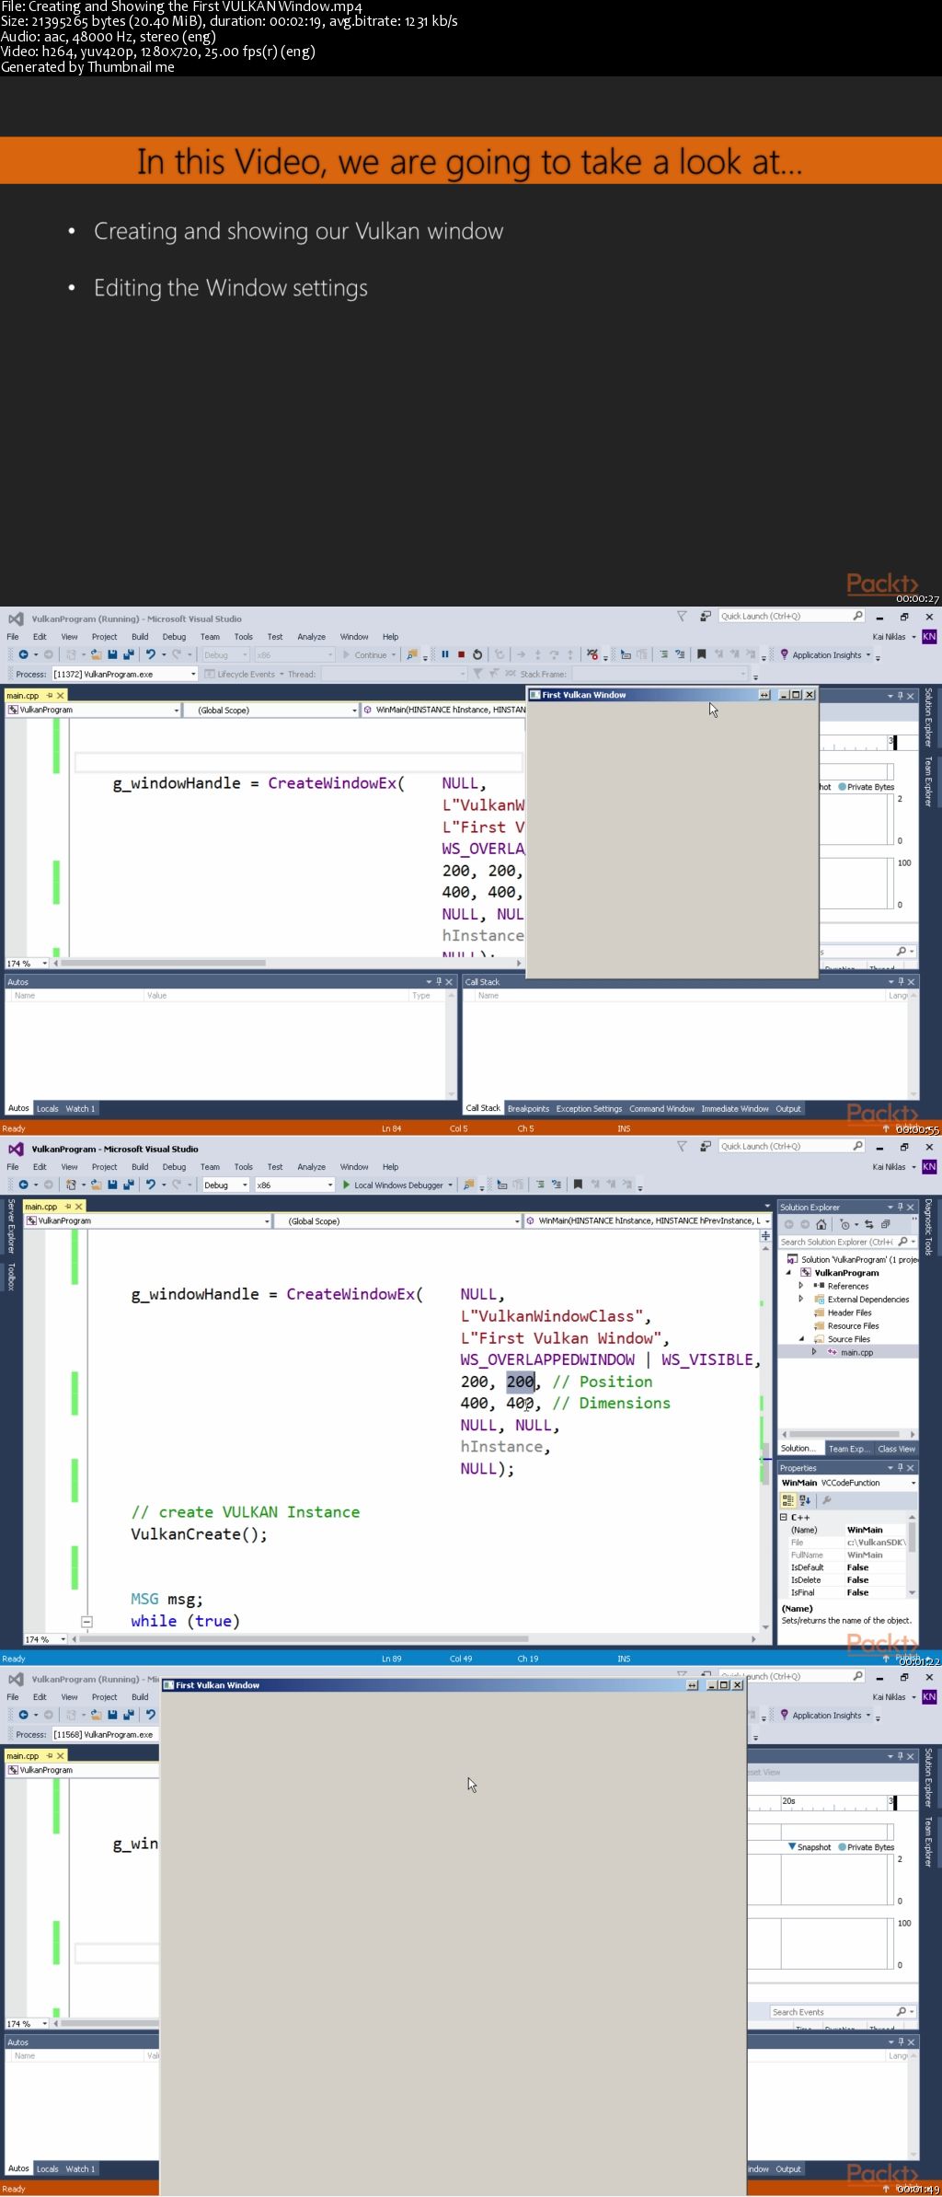The image size is (942, 2197).
Task: Click Undo arrow in non-running Visual Studio toolbar
Action: (x=151, y=1185)
